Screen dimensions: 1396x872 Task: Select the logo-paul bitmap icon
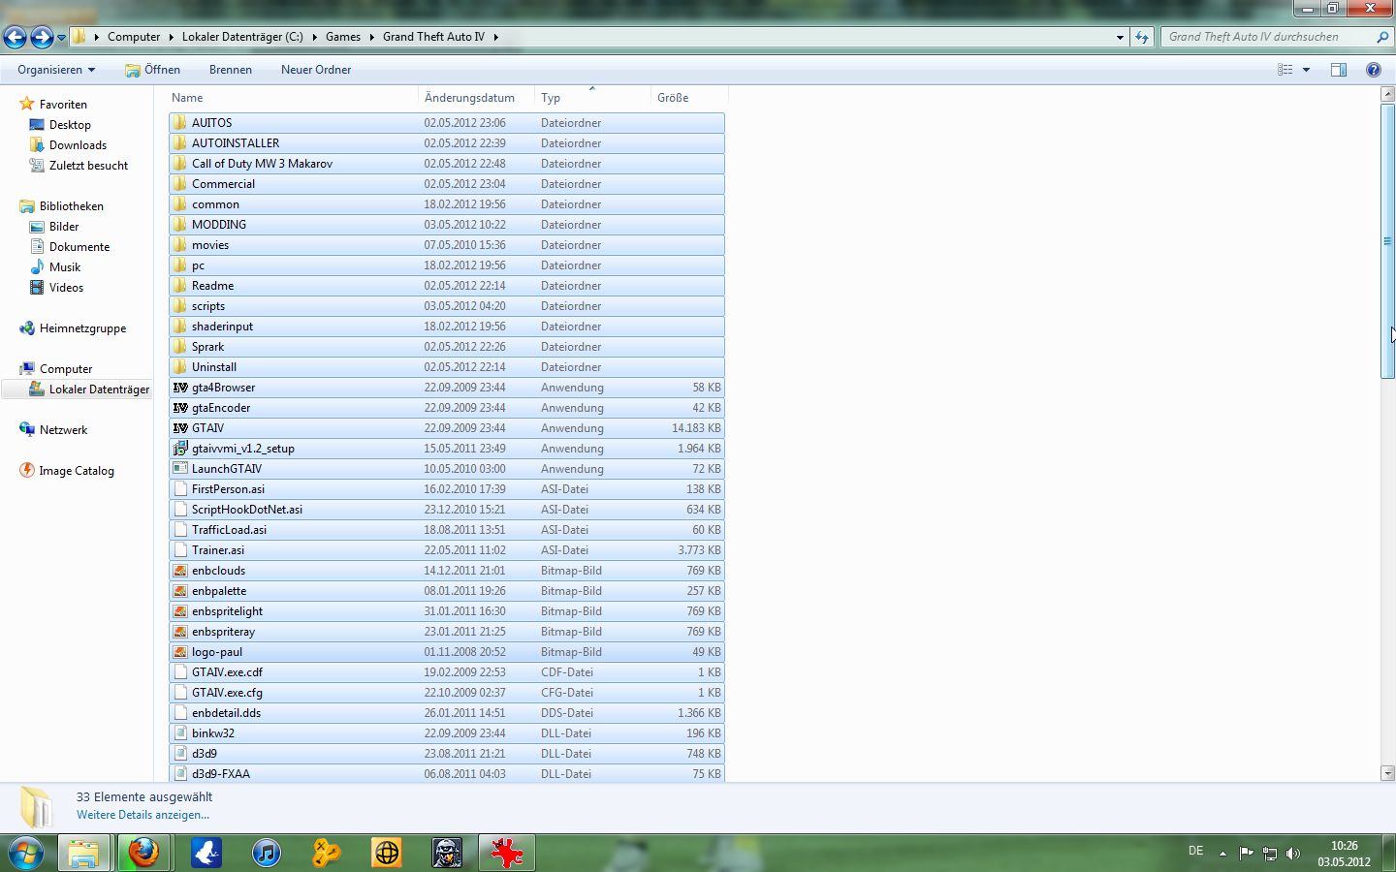pos(180,652)
